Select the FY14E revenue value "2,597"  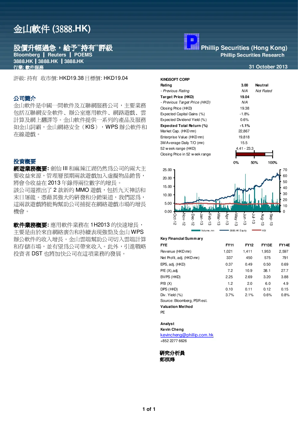(284, 251)
